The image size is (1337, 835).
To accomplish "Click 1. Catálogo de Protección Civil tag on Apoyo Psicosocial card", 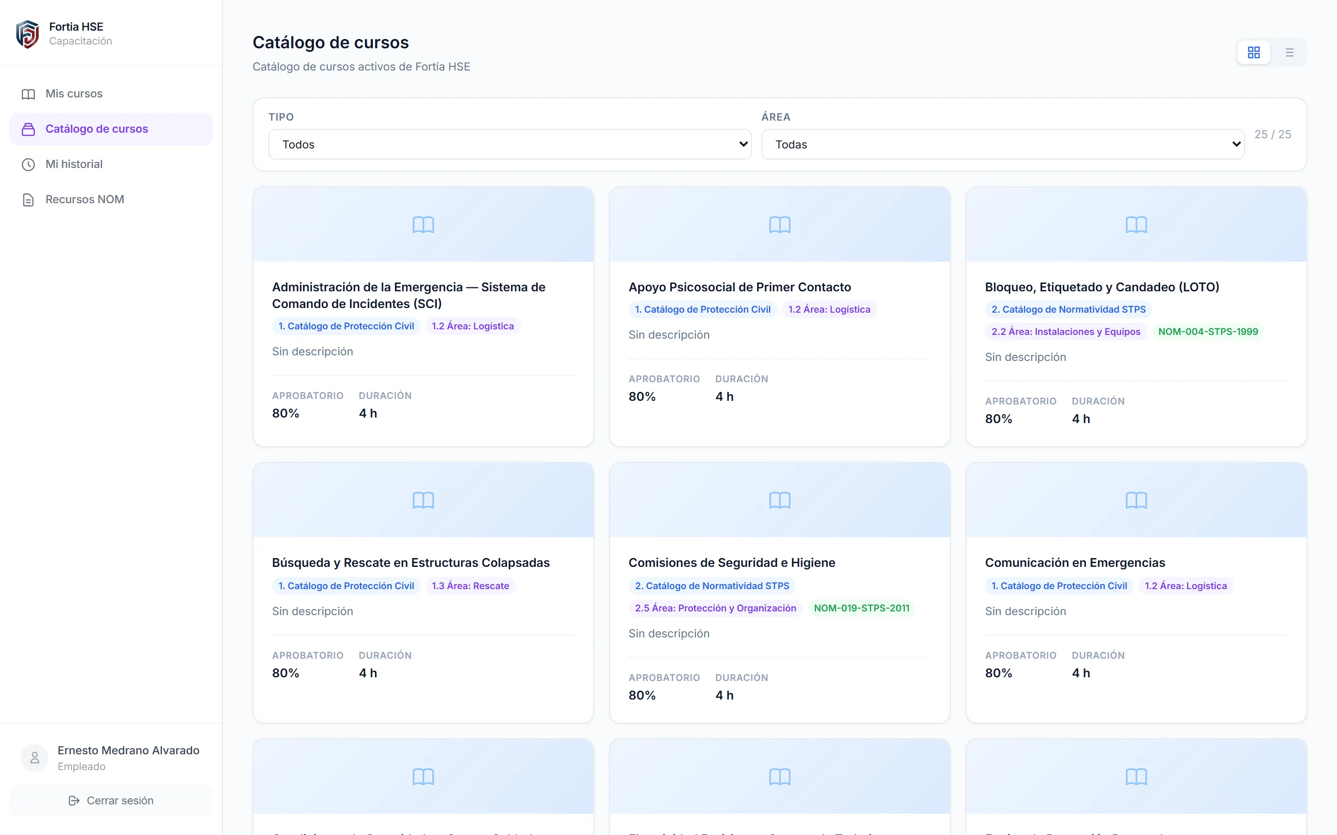I will 702,310.
